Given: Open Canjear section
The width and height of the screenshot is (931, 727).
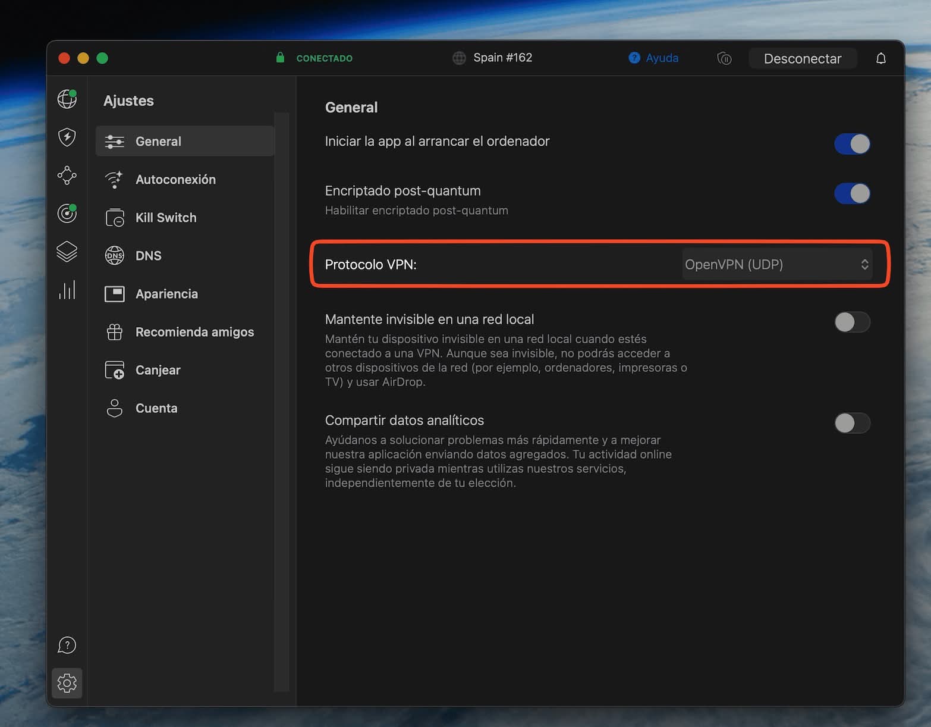Looking at the screenshot, I should pos(185,370).
